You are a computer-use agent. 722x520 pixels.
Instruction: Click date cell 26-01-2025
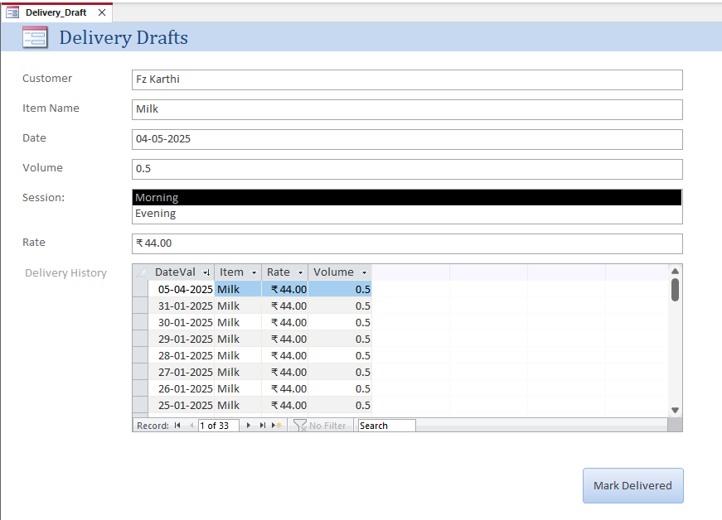click(182, 388)
